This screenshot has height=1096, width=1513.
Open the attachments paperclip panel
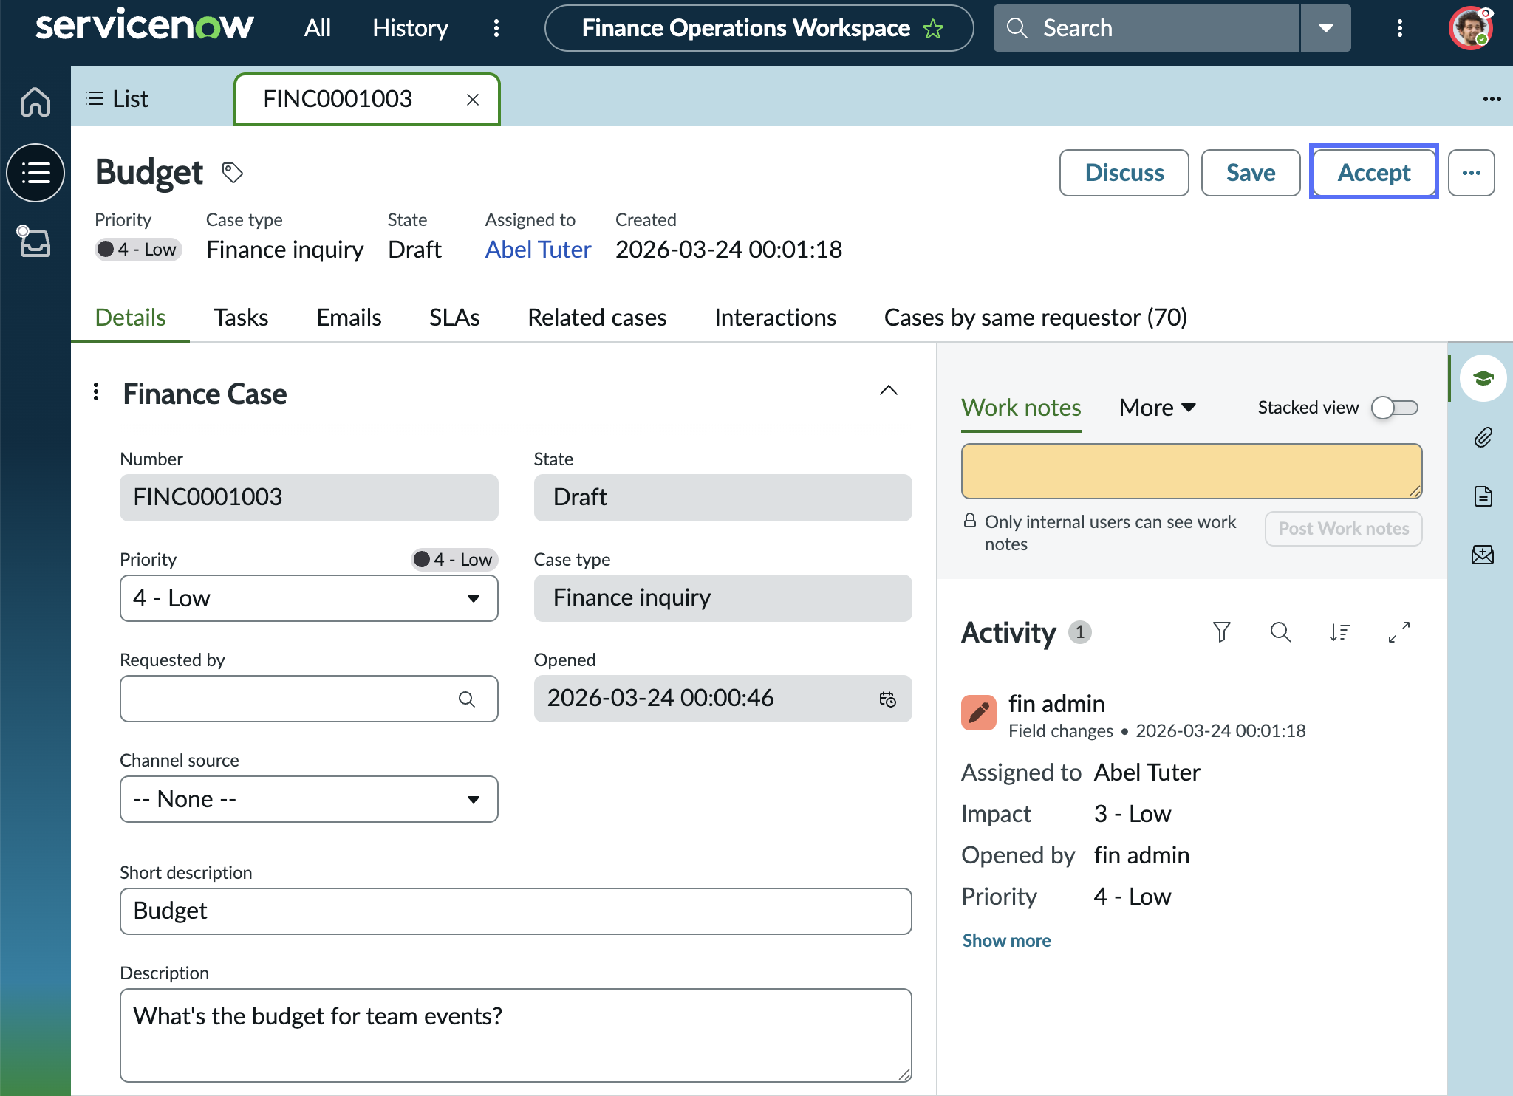pyautogui.click(x=1483, y=437)
